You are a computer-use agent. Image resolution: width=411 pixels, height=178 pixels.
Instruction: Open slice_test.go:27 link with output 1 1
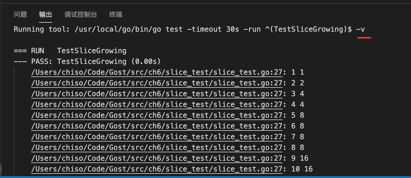[x=157, y=72]
